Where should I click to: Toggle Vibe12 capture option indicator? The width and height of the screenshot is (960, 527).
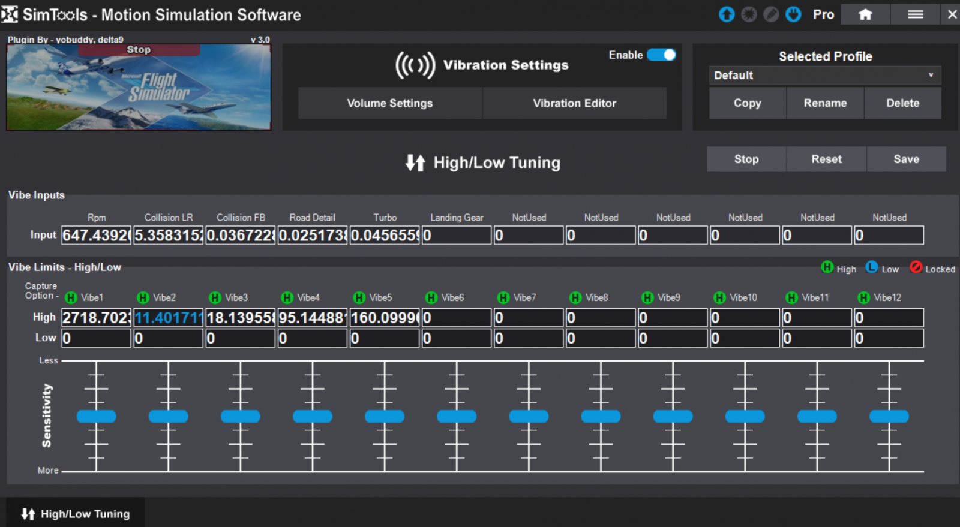tap(864, 298)
